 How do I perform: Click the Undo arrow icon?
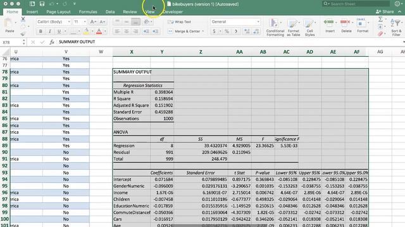[x=52, y=4]
